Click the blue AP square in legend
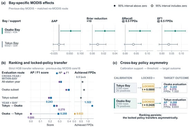 point(57,73)
